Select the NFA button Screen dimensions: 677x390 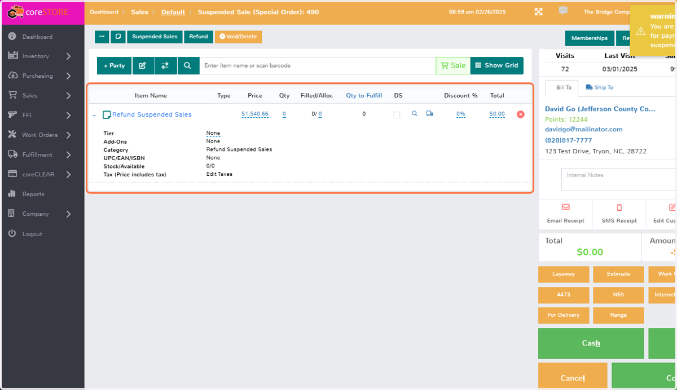pos(618,295)
